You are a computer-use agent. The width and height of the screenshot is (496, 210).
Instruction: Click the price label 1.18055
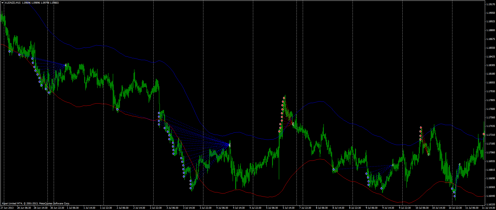pos(490,83)
